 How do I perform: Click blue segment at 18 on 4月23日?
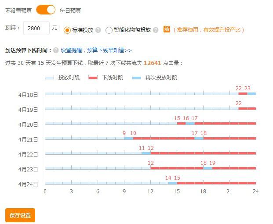pos(207,168)
